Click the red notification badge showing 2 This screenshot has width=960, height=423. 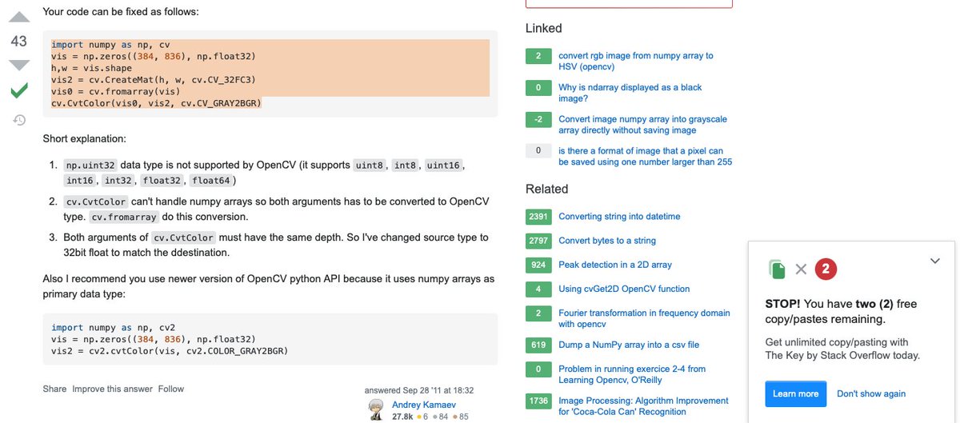(x=826, y=269)
